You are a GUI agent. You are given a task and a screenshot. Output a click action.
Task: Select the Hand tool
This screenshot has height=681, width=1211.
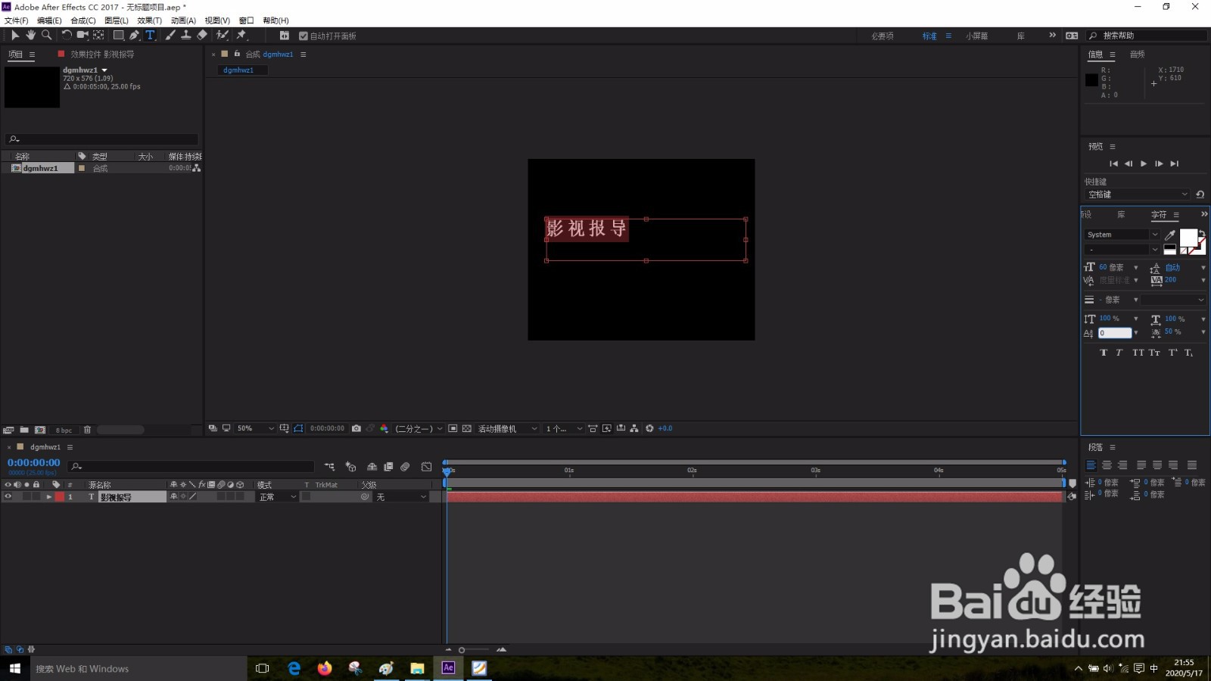(30, 35)
